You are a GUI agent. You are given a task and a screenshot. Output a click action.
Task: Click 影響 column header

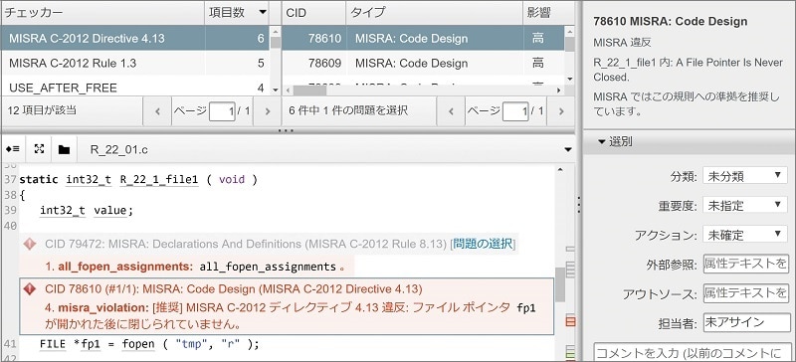[548, 13]
